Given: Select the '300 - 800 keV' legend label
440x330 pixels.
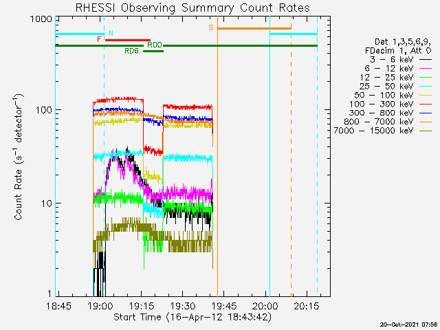Looking at the screenshot, I should point(381,113).
